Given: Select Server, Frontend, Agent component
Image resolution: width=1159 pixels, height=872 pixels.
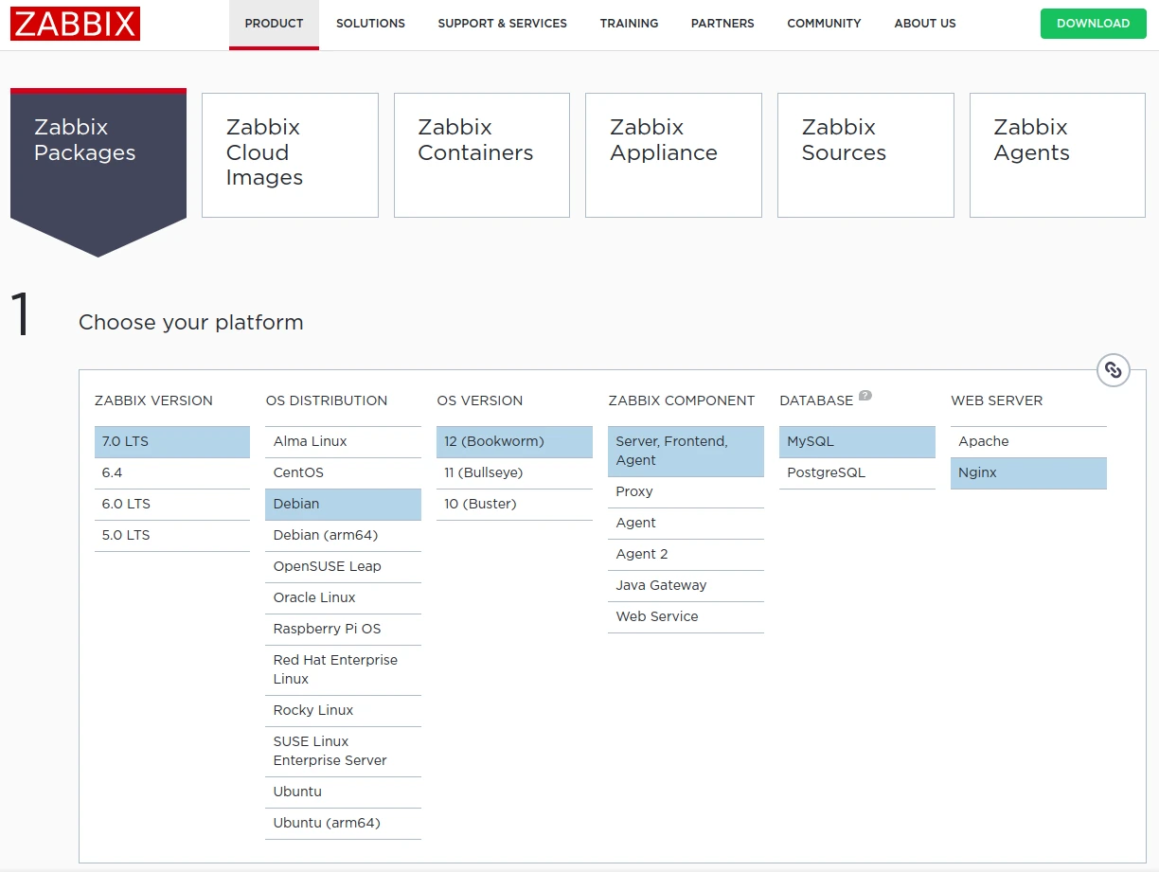Looking at the screenshot, I should coord(686,452).
